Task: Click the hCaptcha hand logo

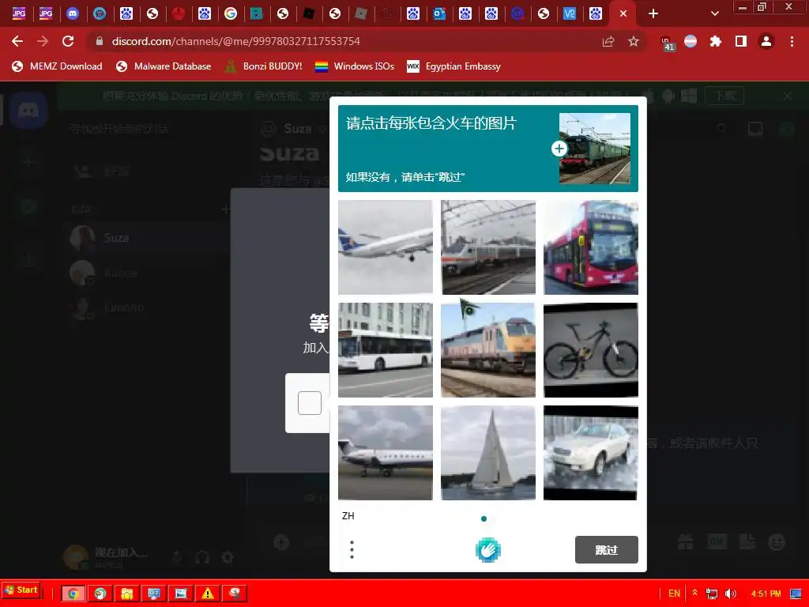Action: [x=488, y=550]
